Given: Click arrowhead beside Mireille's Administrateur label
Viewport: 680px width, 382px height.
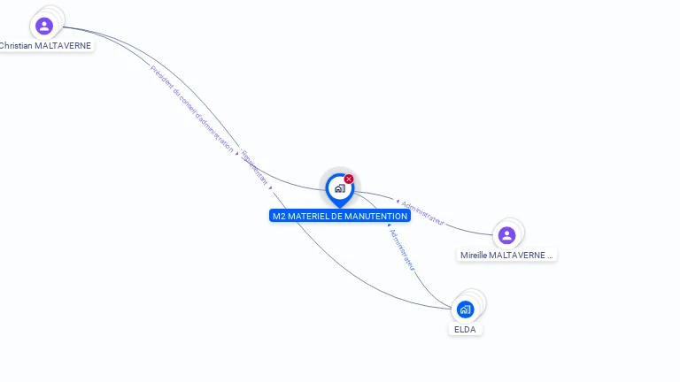Looking at the screenshot, I should [x=398, y=202].
